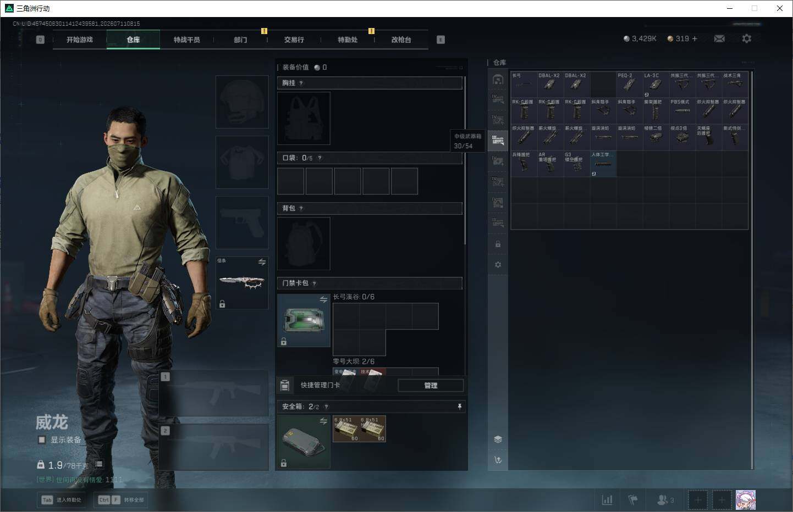The height and width of the screenshot is (512, 793).
Task: Select the AR重塔握把 item
Action: (550, 164)
